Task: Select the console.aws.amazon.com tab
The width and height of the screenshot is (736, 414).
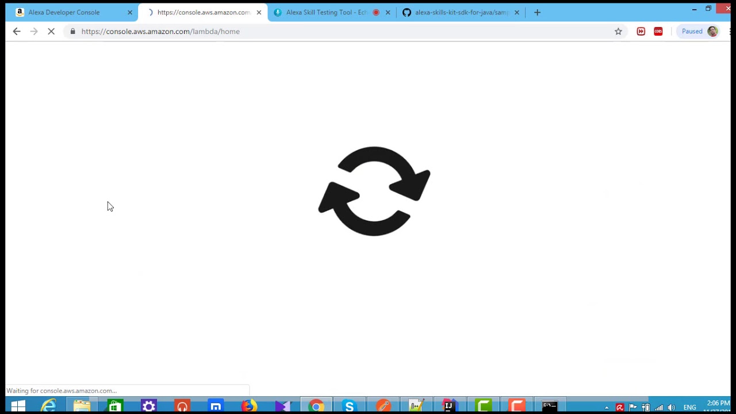Action: pos(202,12)
